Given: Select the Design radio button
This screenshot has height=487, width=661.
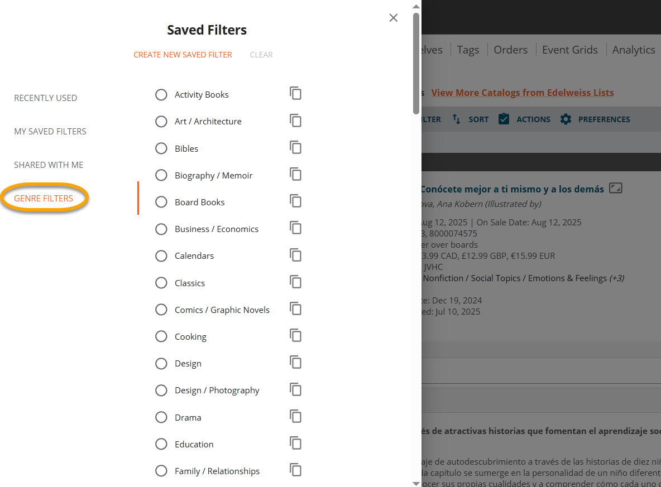Looking at the screenshot, I should tap(161, 364).
